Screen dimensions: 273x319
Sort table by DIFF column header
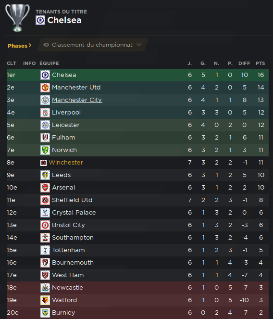pyautogui.click(x=244, y=64)
